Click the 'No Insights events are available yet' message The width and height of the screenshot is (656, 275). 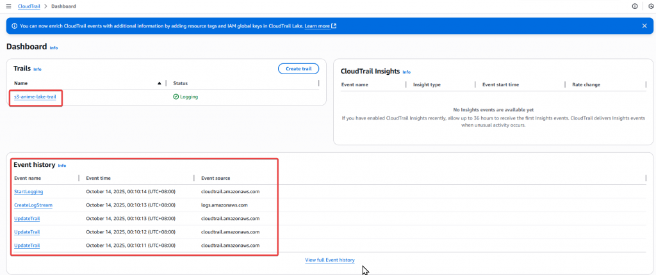coord(493,110)
